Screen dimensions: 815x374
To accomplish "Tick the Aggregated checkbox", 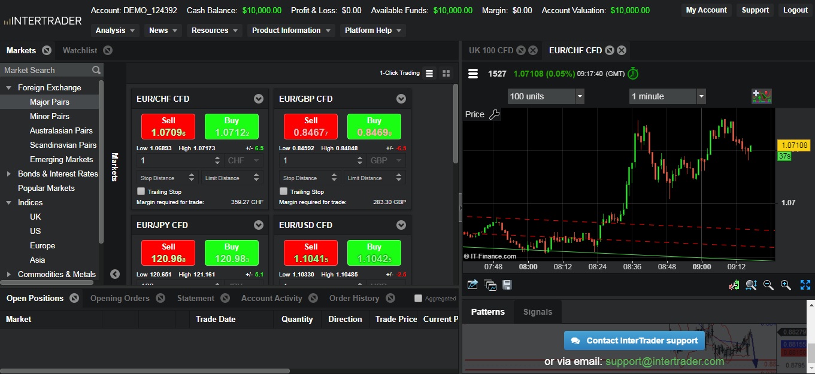I will tap(419, 298).
